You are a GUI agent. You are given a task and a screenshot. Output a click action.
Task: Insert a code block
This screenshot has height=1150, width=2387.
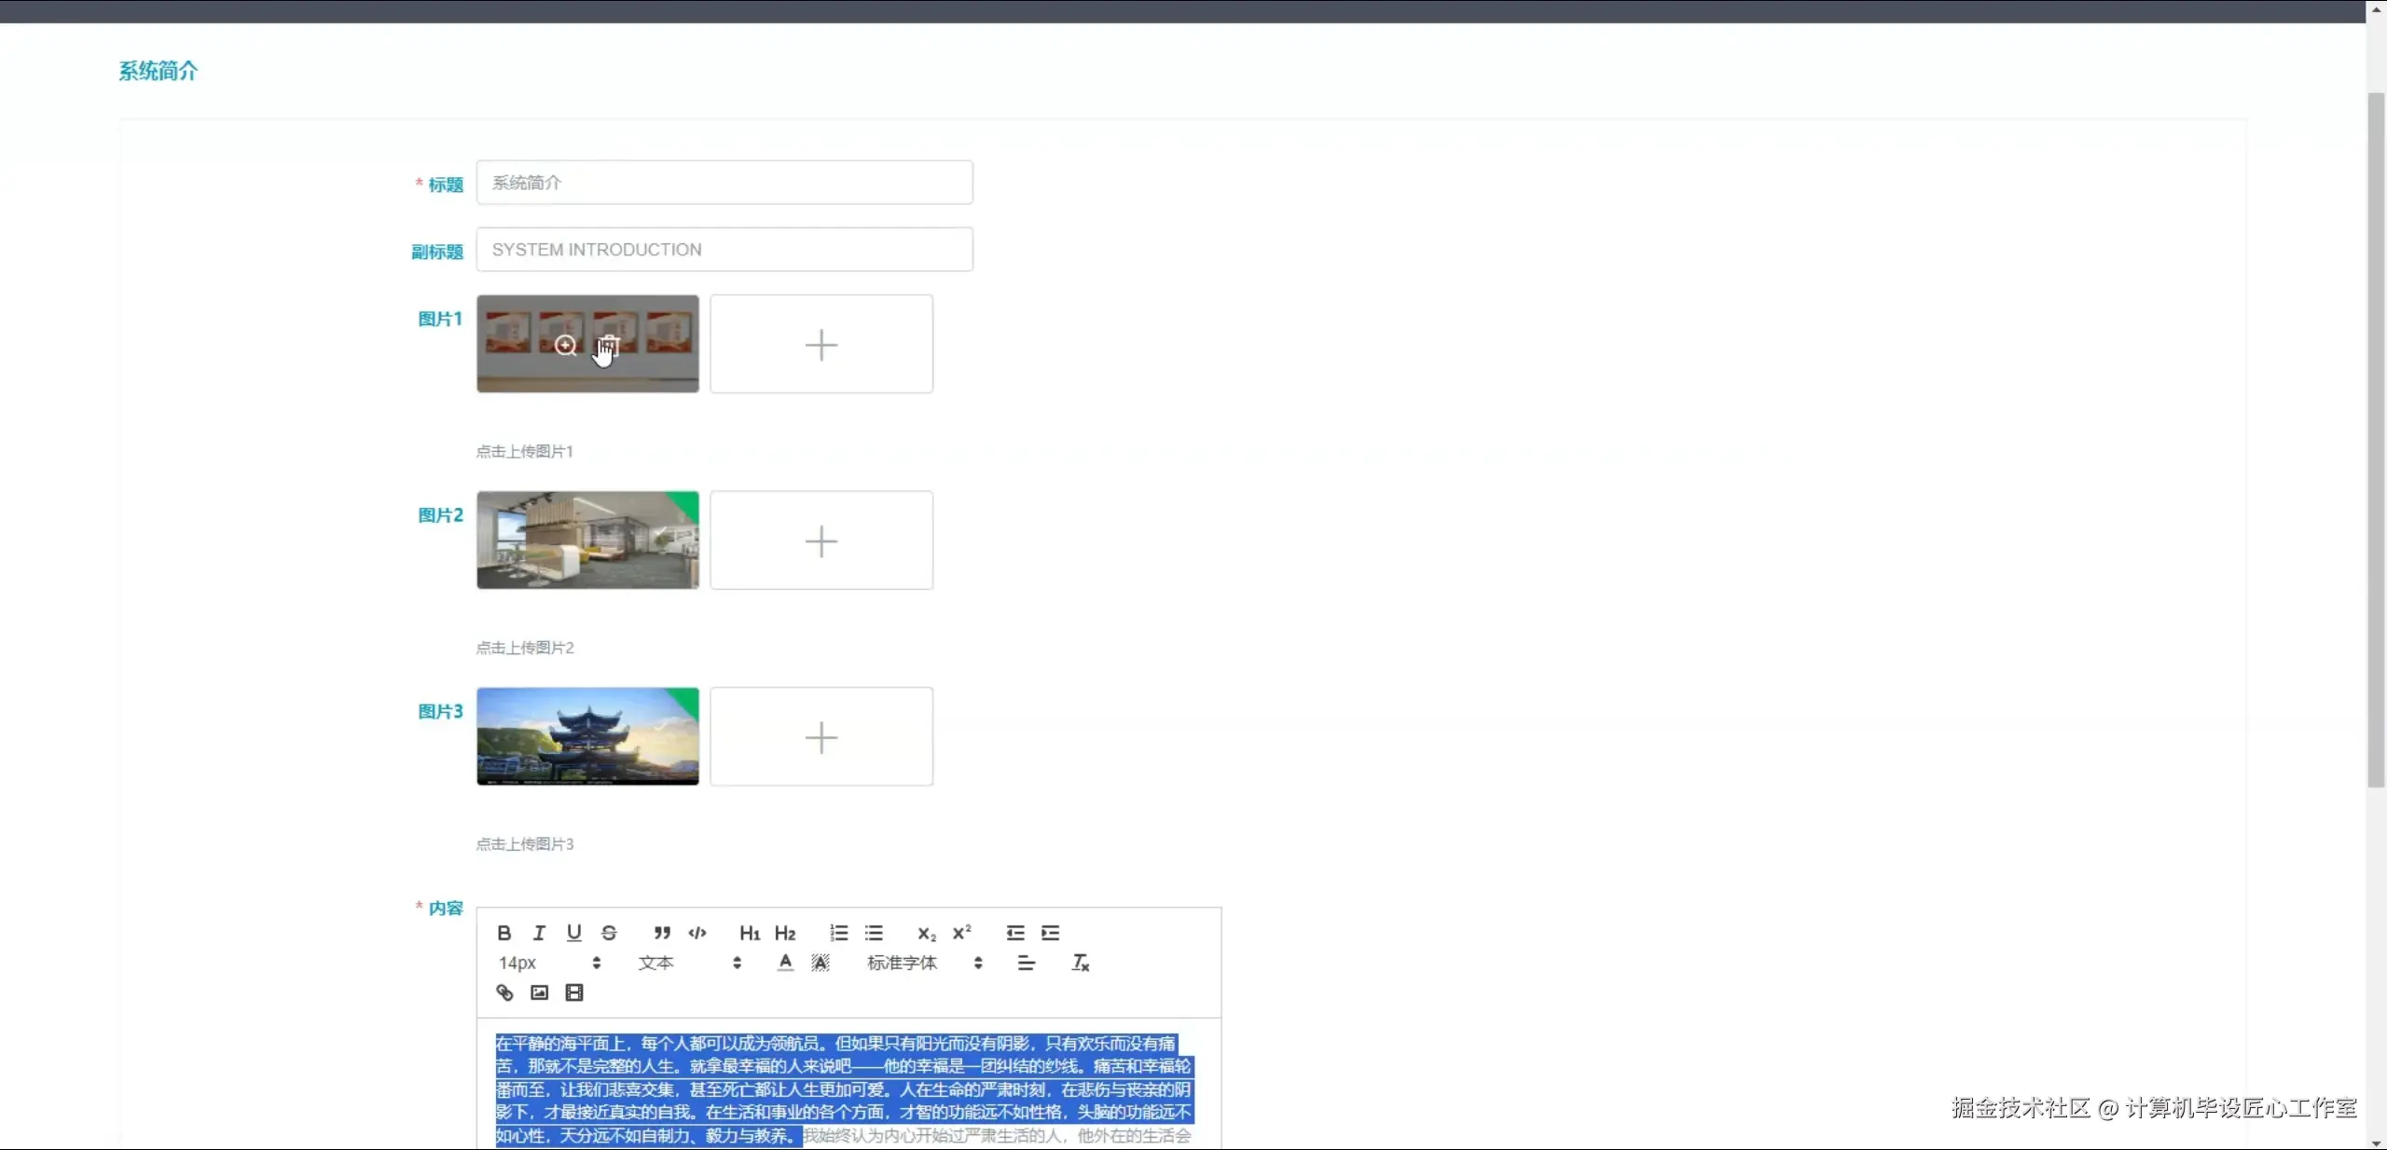698,933
